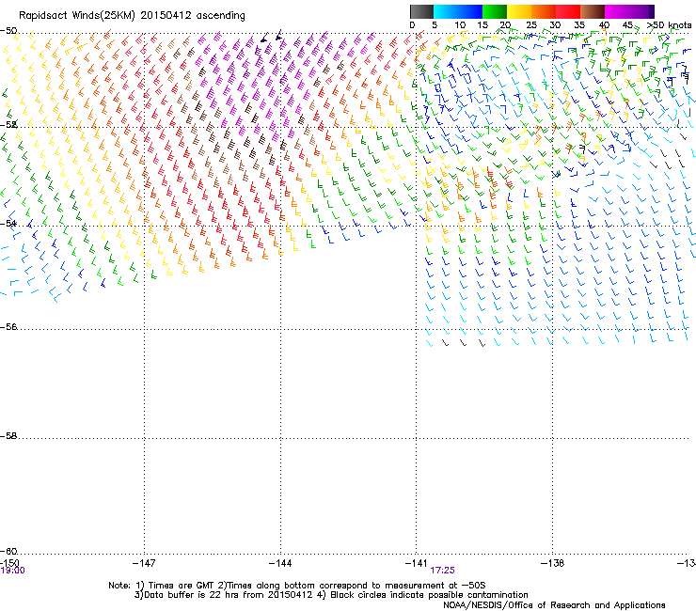Click the dark purple wind barb flag near -144 at top
The image size is (696, 611).
277,35
